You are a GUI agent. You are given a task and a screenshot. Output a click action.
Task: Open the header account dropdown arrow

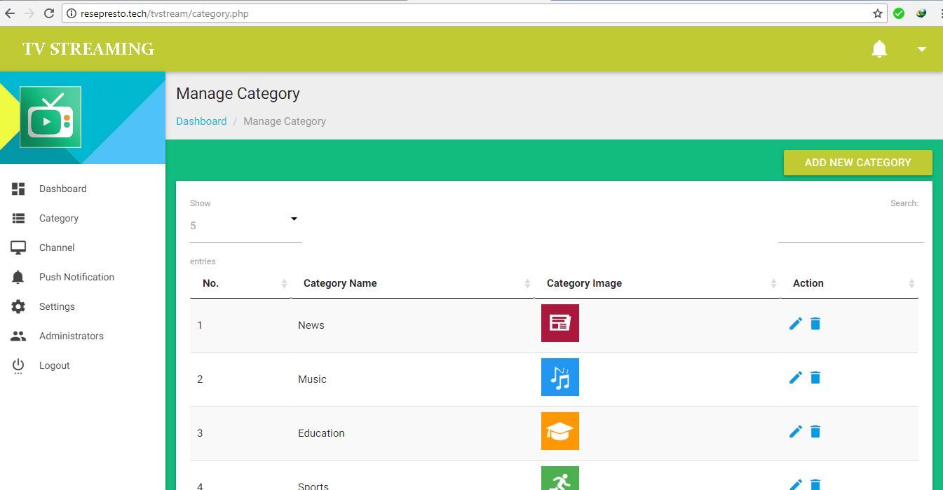point(922,49)
